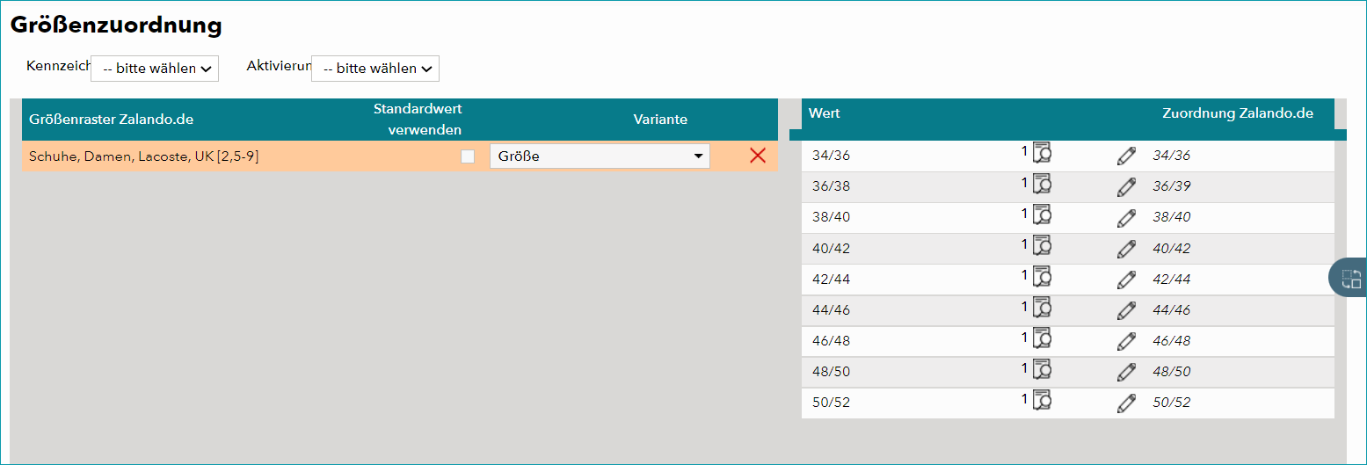Viewport: 1367px width, 465px height.
Task: Open details icon for value 44/46
Action: [x=1042, y=307]
